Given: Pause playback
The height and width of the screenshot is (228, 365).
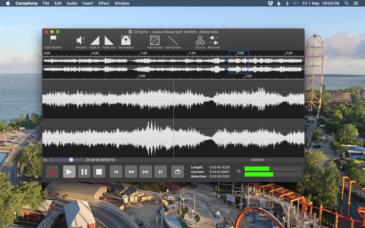Looking at the screenshot, I should click(84, 172).
